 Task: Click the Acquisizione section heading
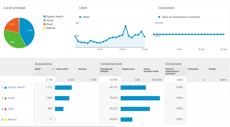tap(43, 64)
